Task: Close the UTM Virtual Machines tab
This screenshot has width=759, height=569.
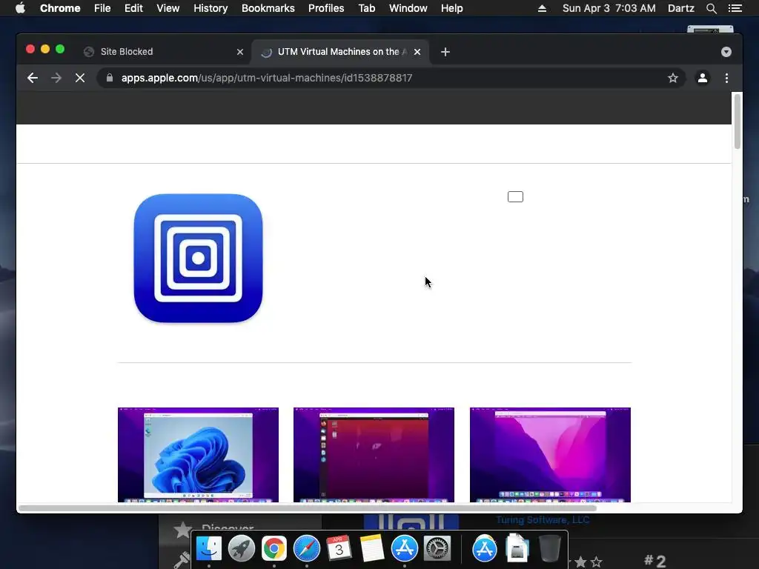Action: [x=417, y=52]
